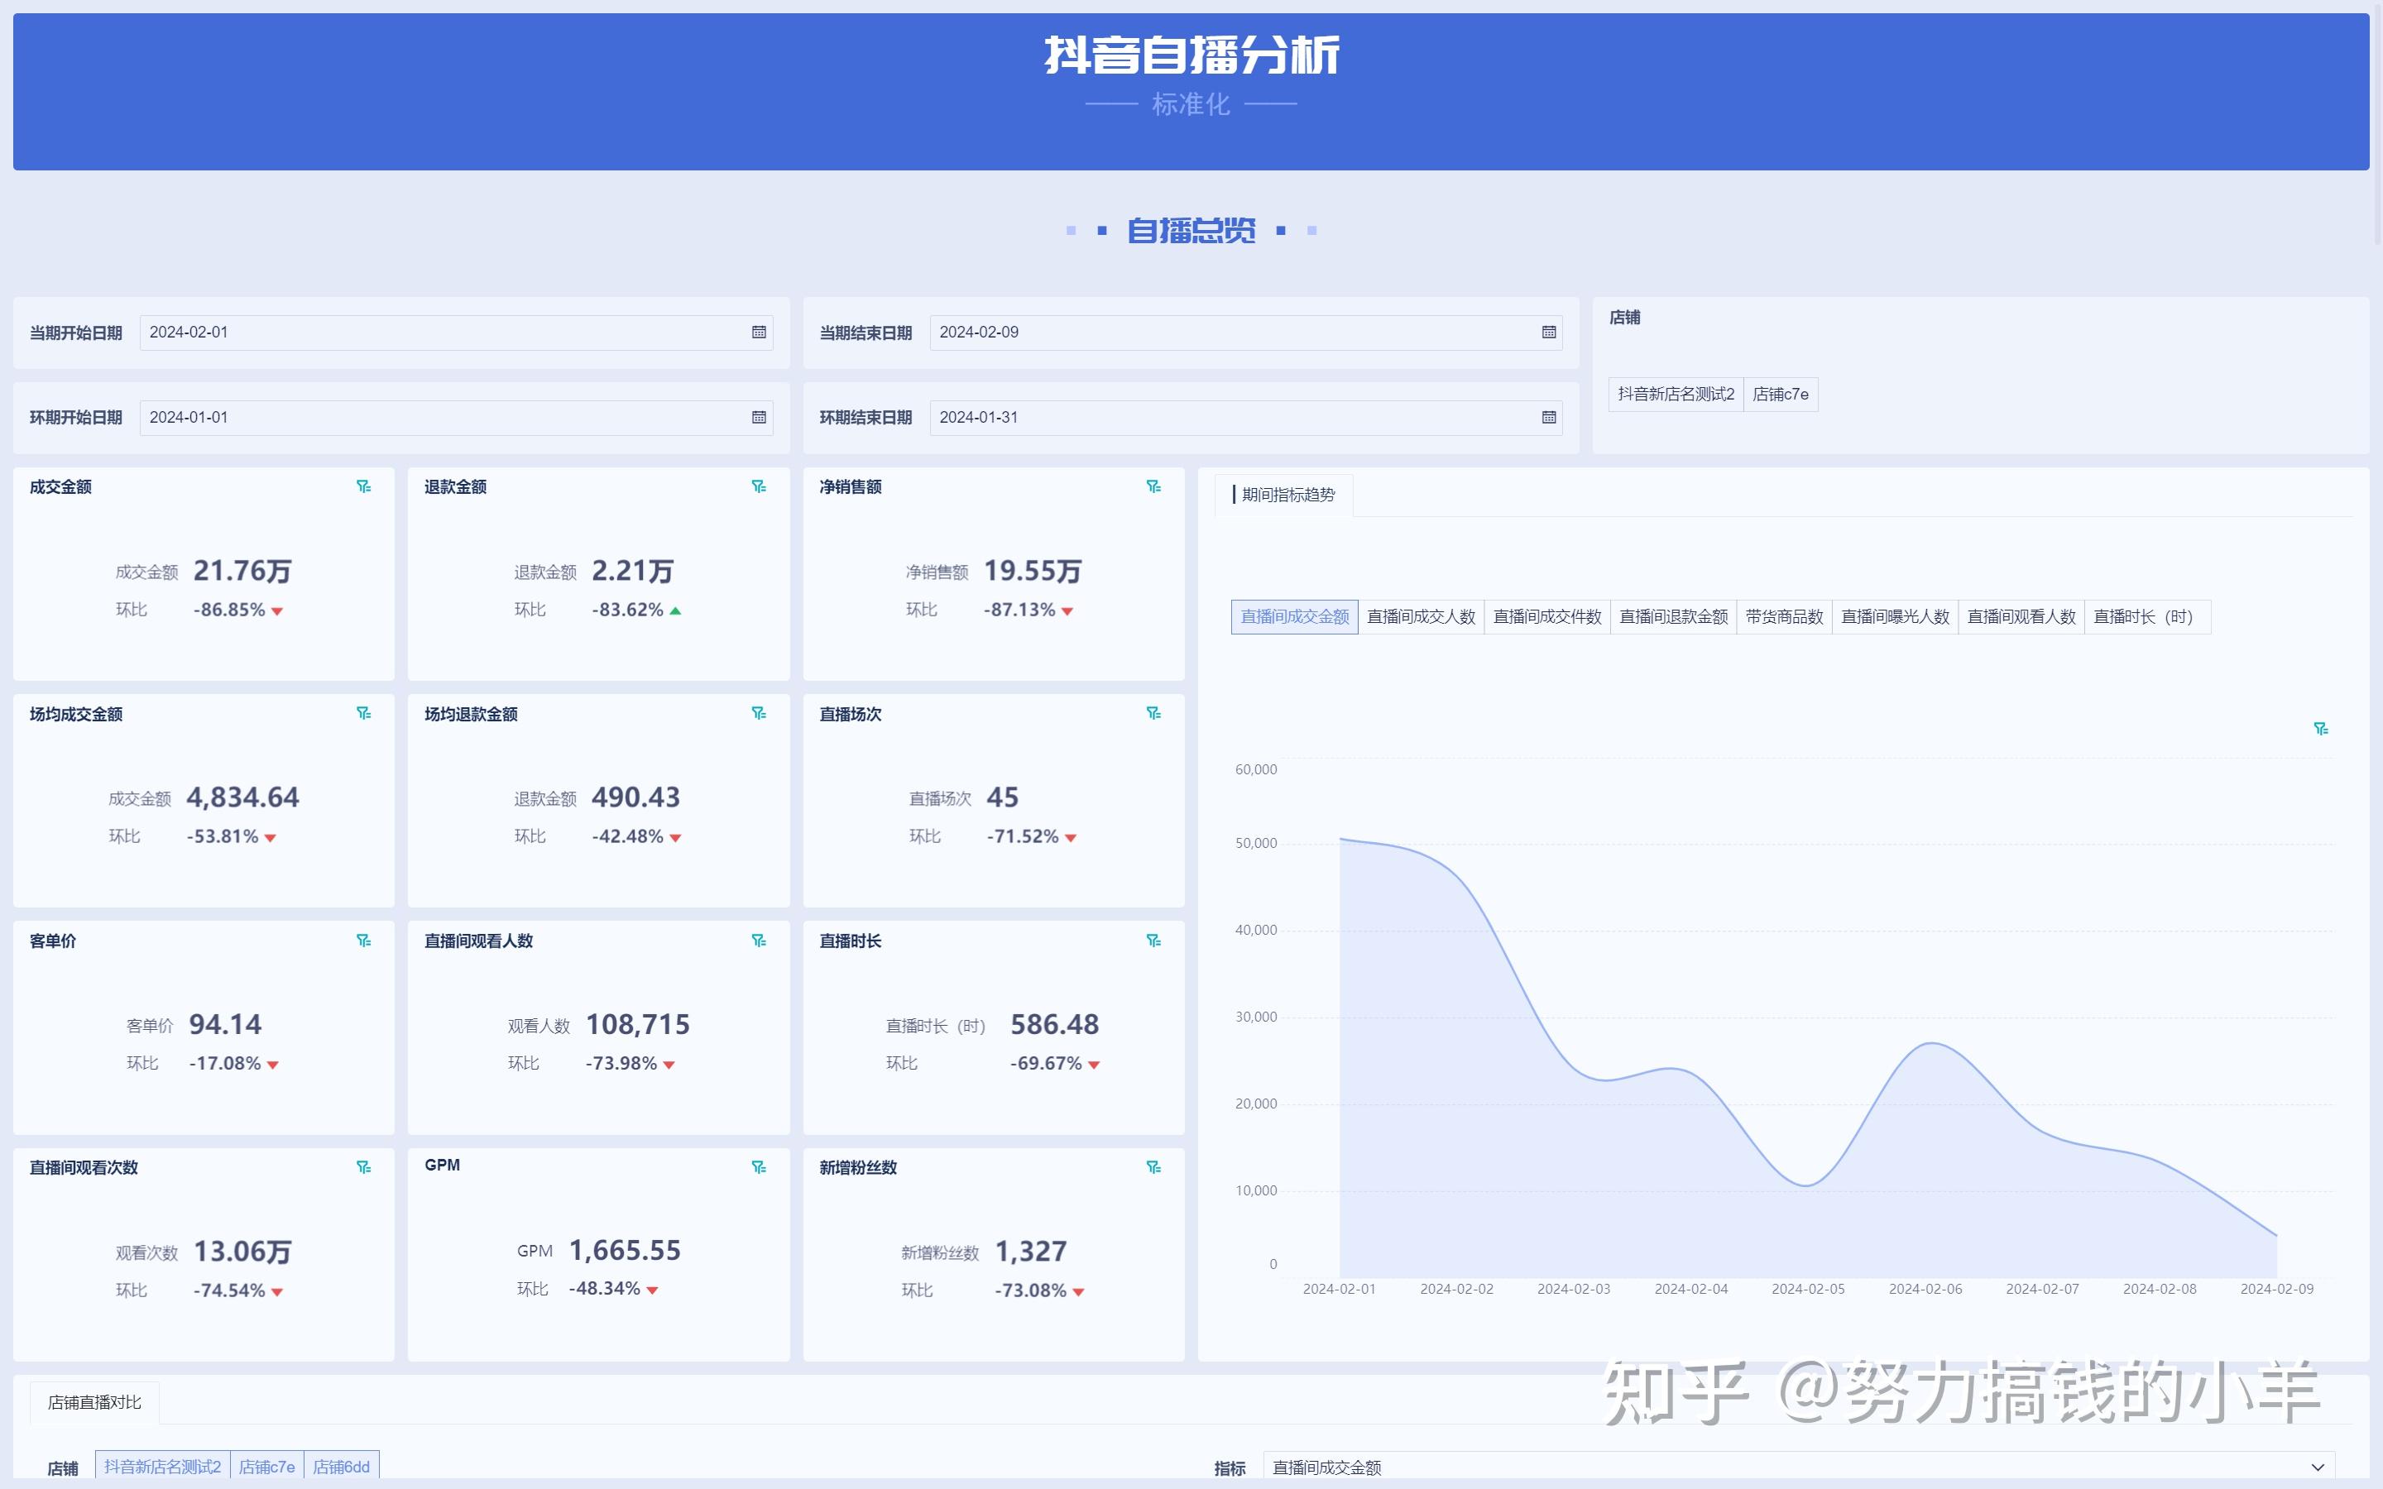Open calendar icon for 环期结束日期
2383x1489 pixels.
click(1548, 418)
